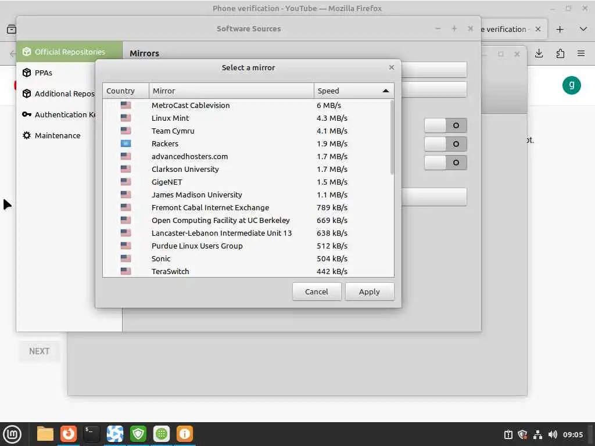595x446 pixels.
Task: Click the mirror list vertical scrollbar
Action: coord(392,137)
